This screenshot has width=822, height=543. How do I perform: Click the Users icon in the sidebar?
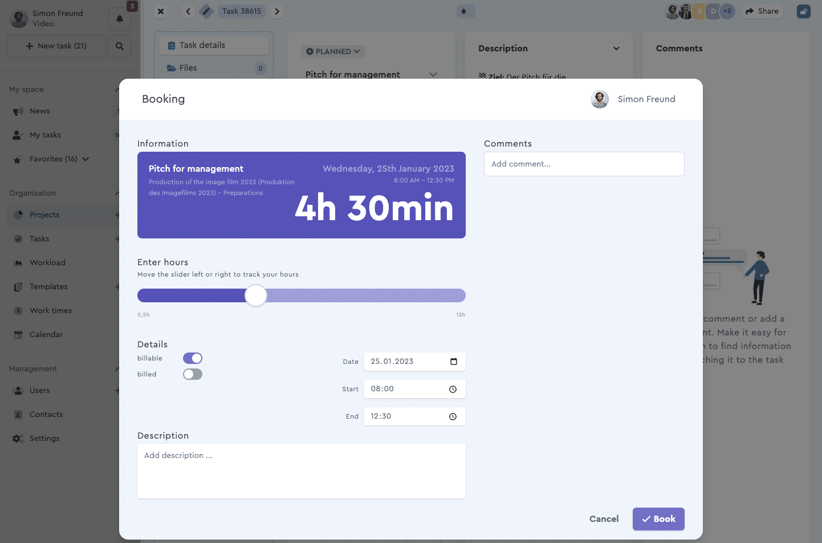click(x=18, y=391)
